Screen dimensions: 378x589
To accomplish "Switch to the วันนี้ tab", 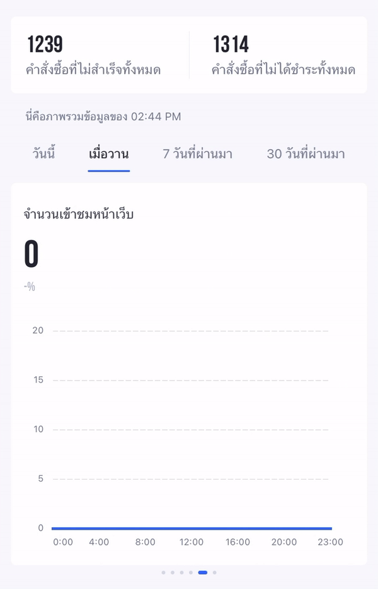I will click(x=44, y=153).
